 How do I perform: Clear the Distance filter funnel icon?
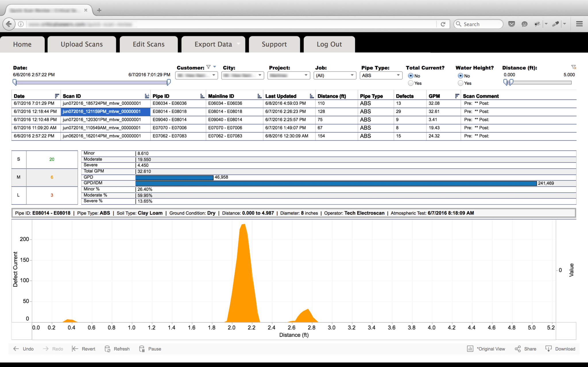574,67
